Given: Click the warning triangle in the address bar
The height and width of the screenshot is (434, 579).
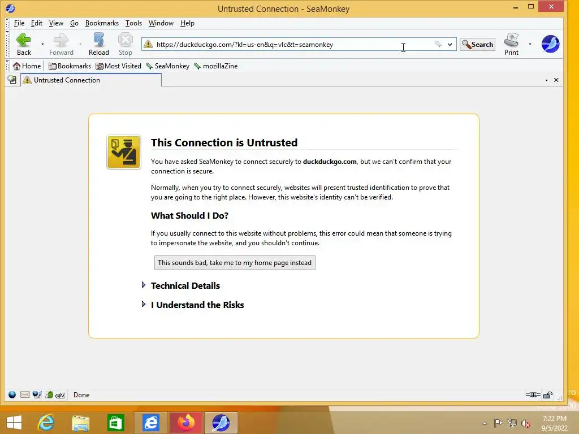Looking at the screenshot, I should (x=148, y=44).
